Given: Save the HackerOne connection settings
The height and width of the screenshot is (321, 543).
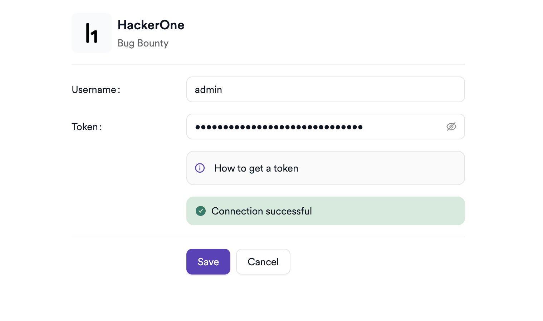Looking at the screenshot, I should tap(208, 262).
